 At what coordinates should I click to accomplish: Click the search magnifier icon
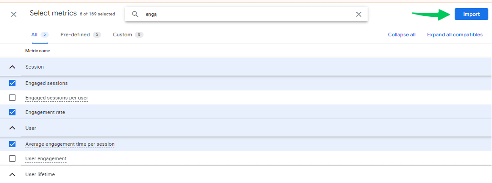click(x=135, y=14)
